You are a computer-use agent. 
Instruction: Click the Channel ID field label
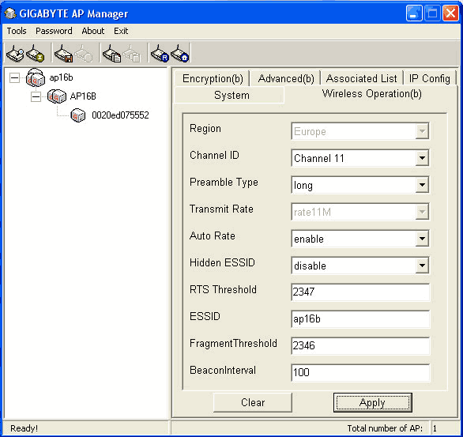click(214, 156)
